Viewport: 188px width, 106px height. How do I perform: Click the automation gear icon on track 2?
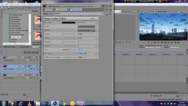point(29,66)
